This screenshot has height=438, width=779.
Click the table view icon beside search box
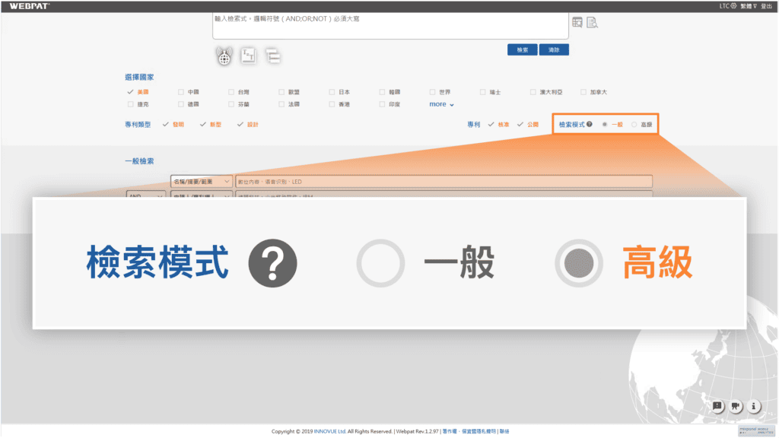[579, 24]
